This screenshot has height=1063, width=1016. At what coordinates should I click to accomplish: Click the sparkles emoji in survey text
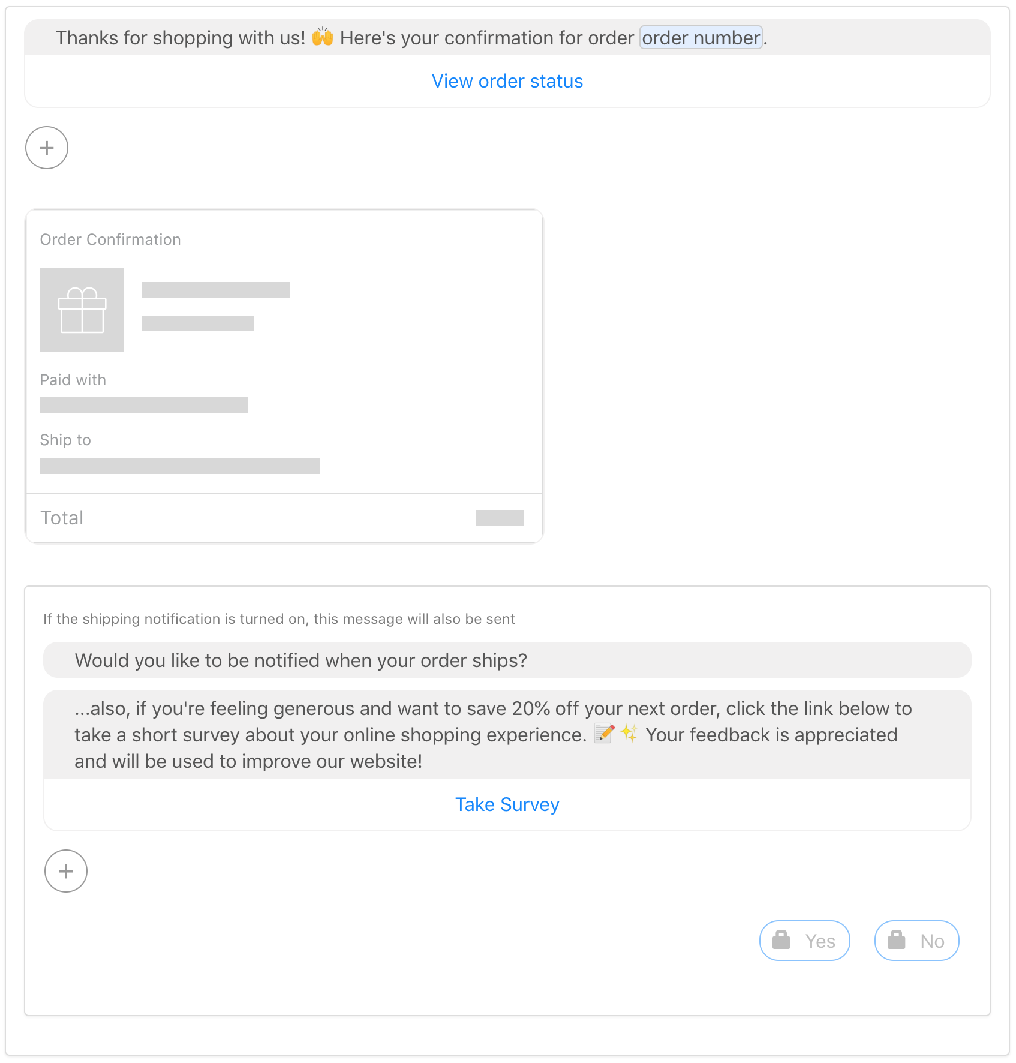tap(629, 734)
